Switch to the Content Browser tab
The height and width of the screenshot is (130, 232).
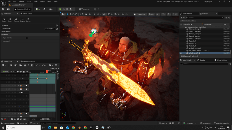click(29, 61)
